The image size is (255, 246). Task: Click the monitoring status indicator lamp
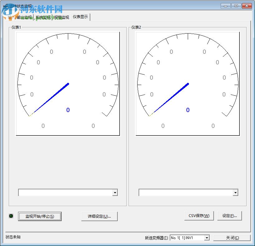[11, 215]
